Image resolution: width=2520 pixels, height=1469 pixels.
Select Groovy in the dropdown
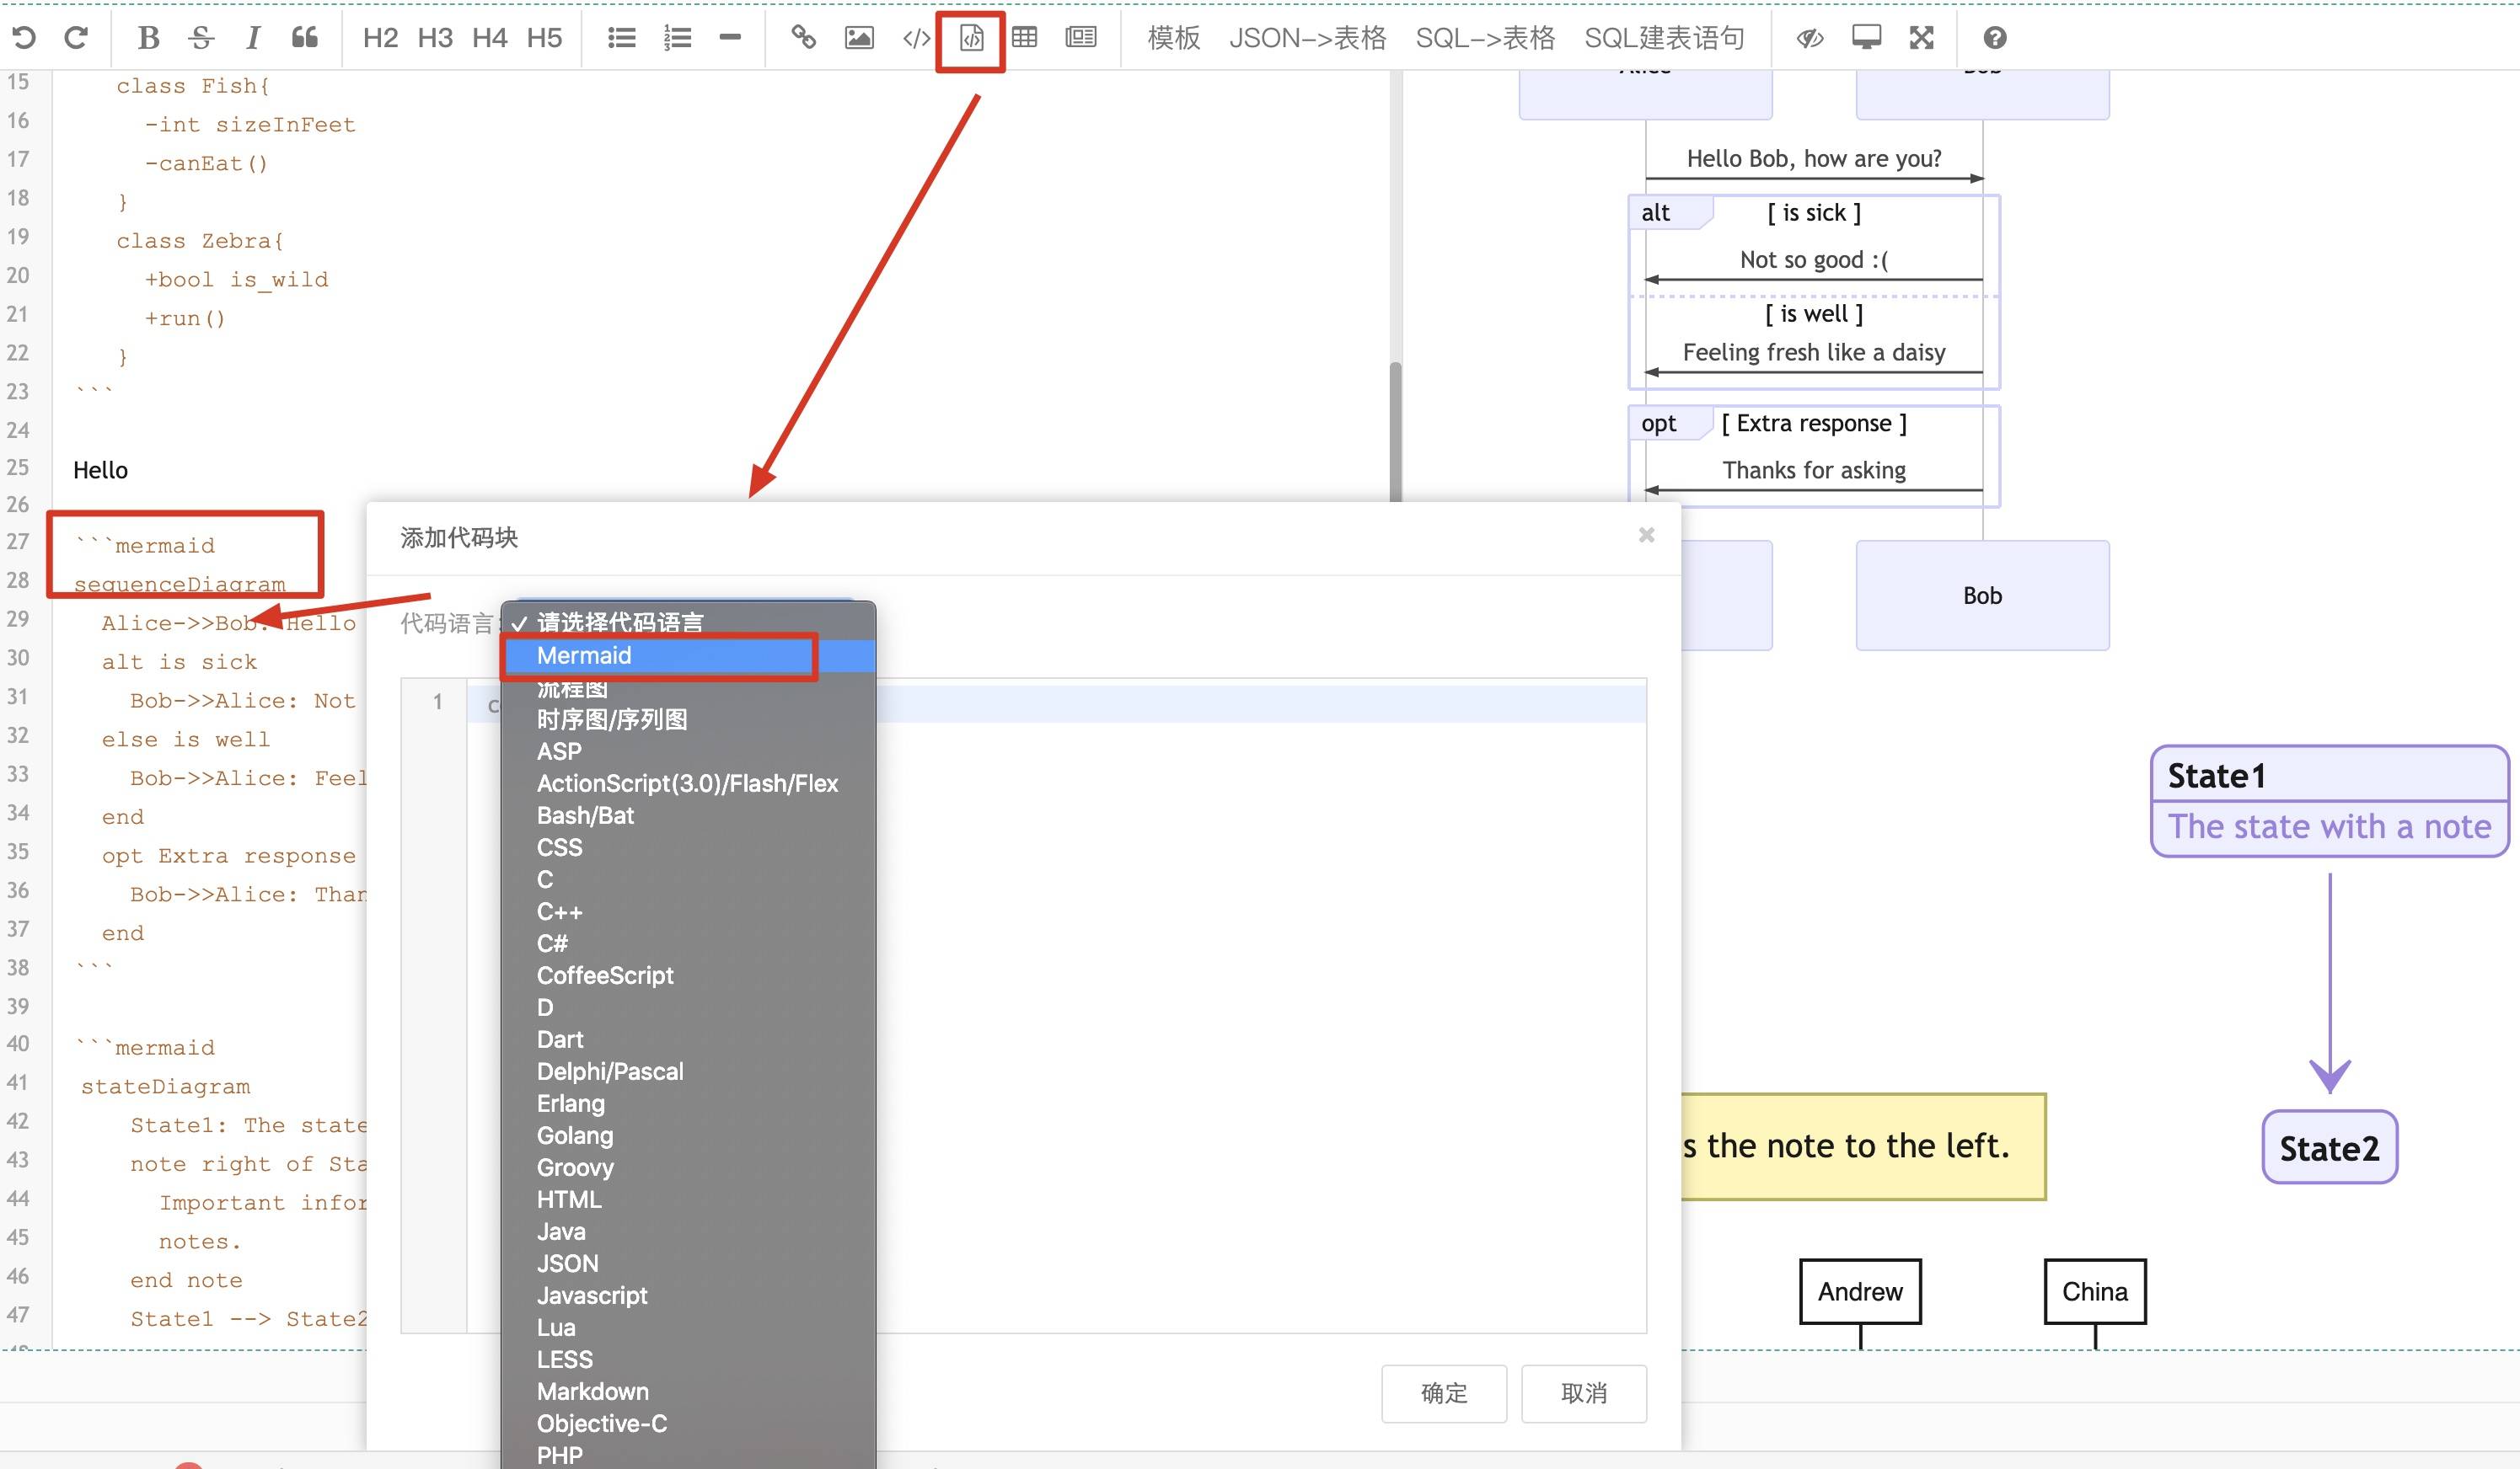pos(688,1167)
